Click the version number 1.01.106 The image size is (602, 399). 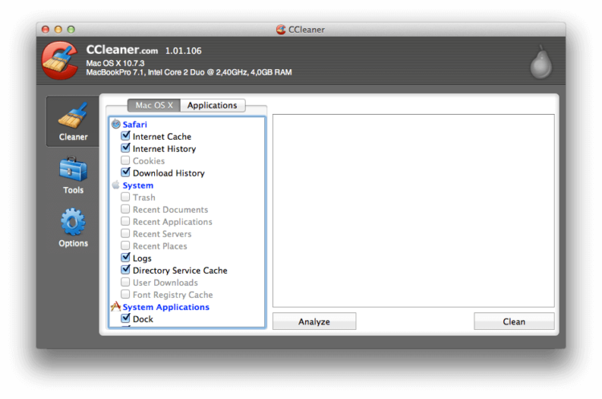pyautogui.click(x=183, y=51)
